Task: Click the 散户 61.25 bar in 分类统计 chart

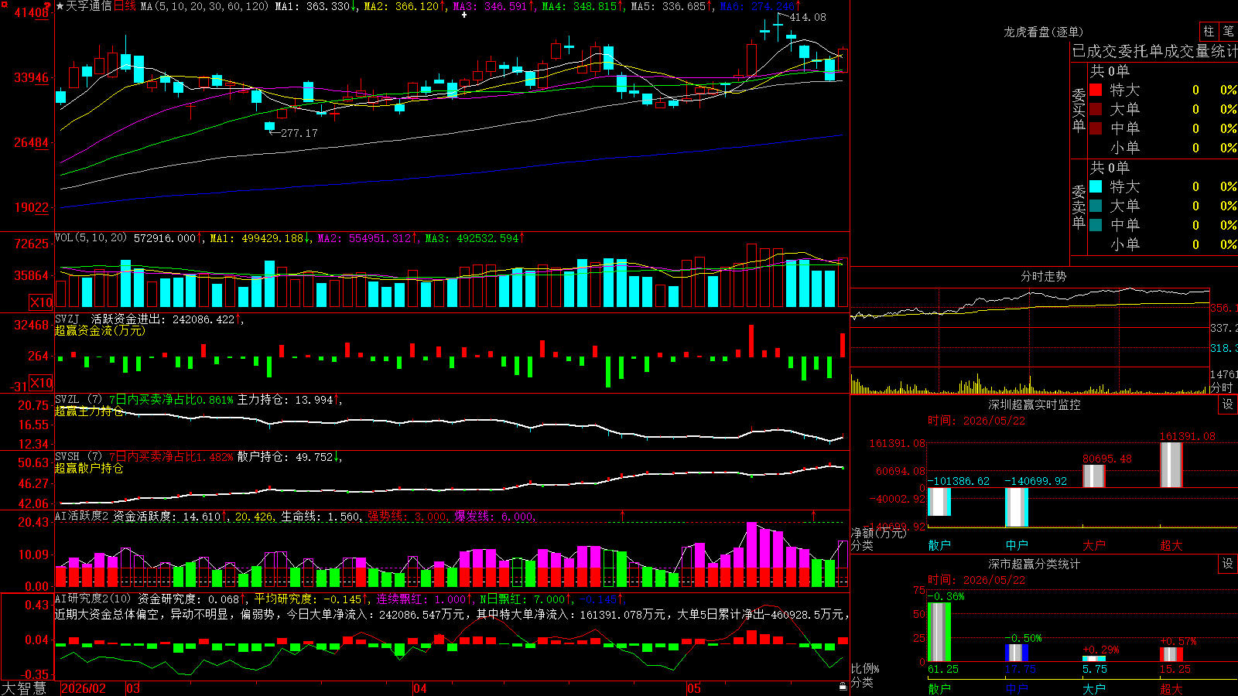Action: pos(939,632)
